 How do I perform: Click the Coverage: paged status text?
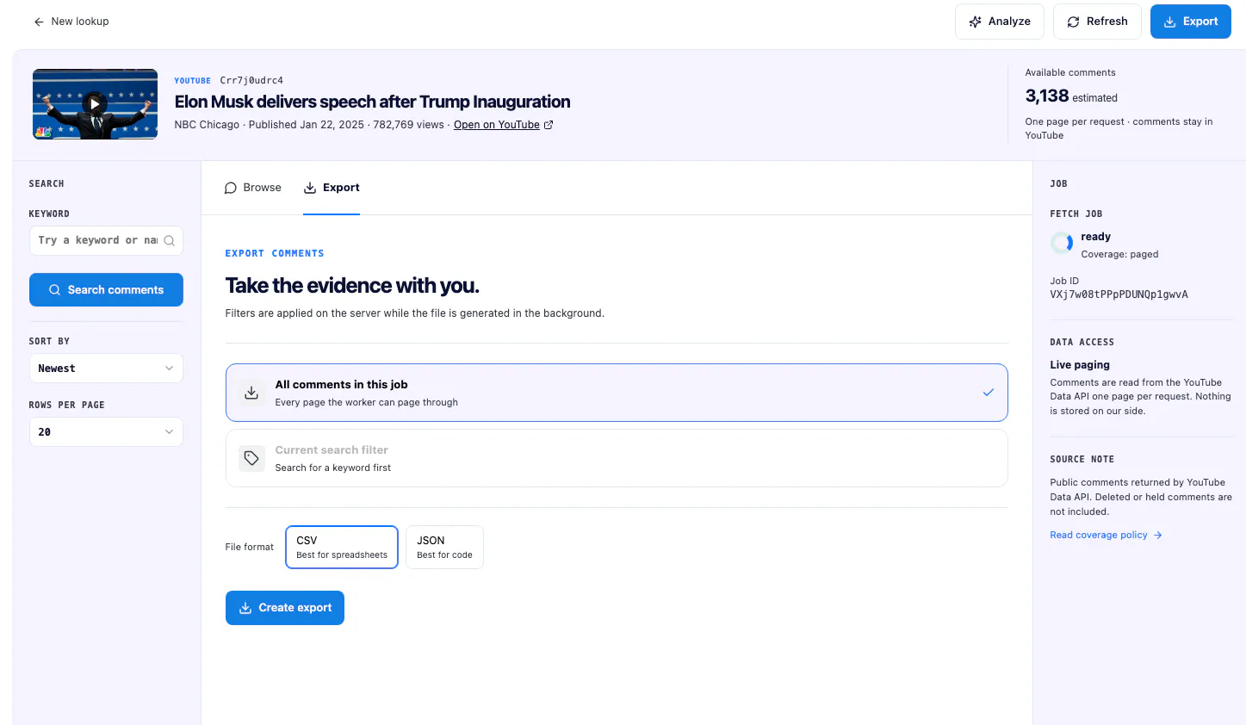pos(1119,255)
